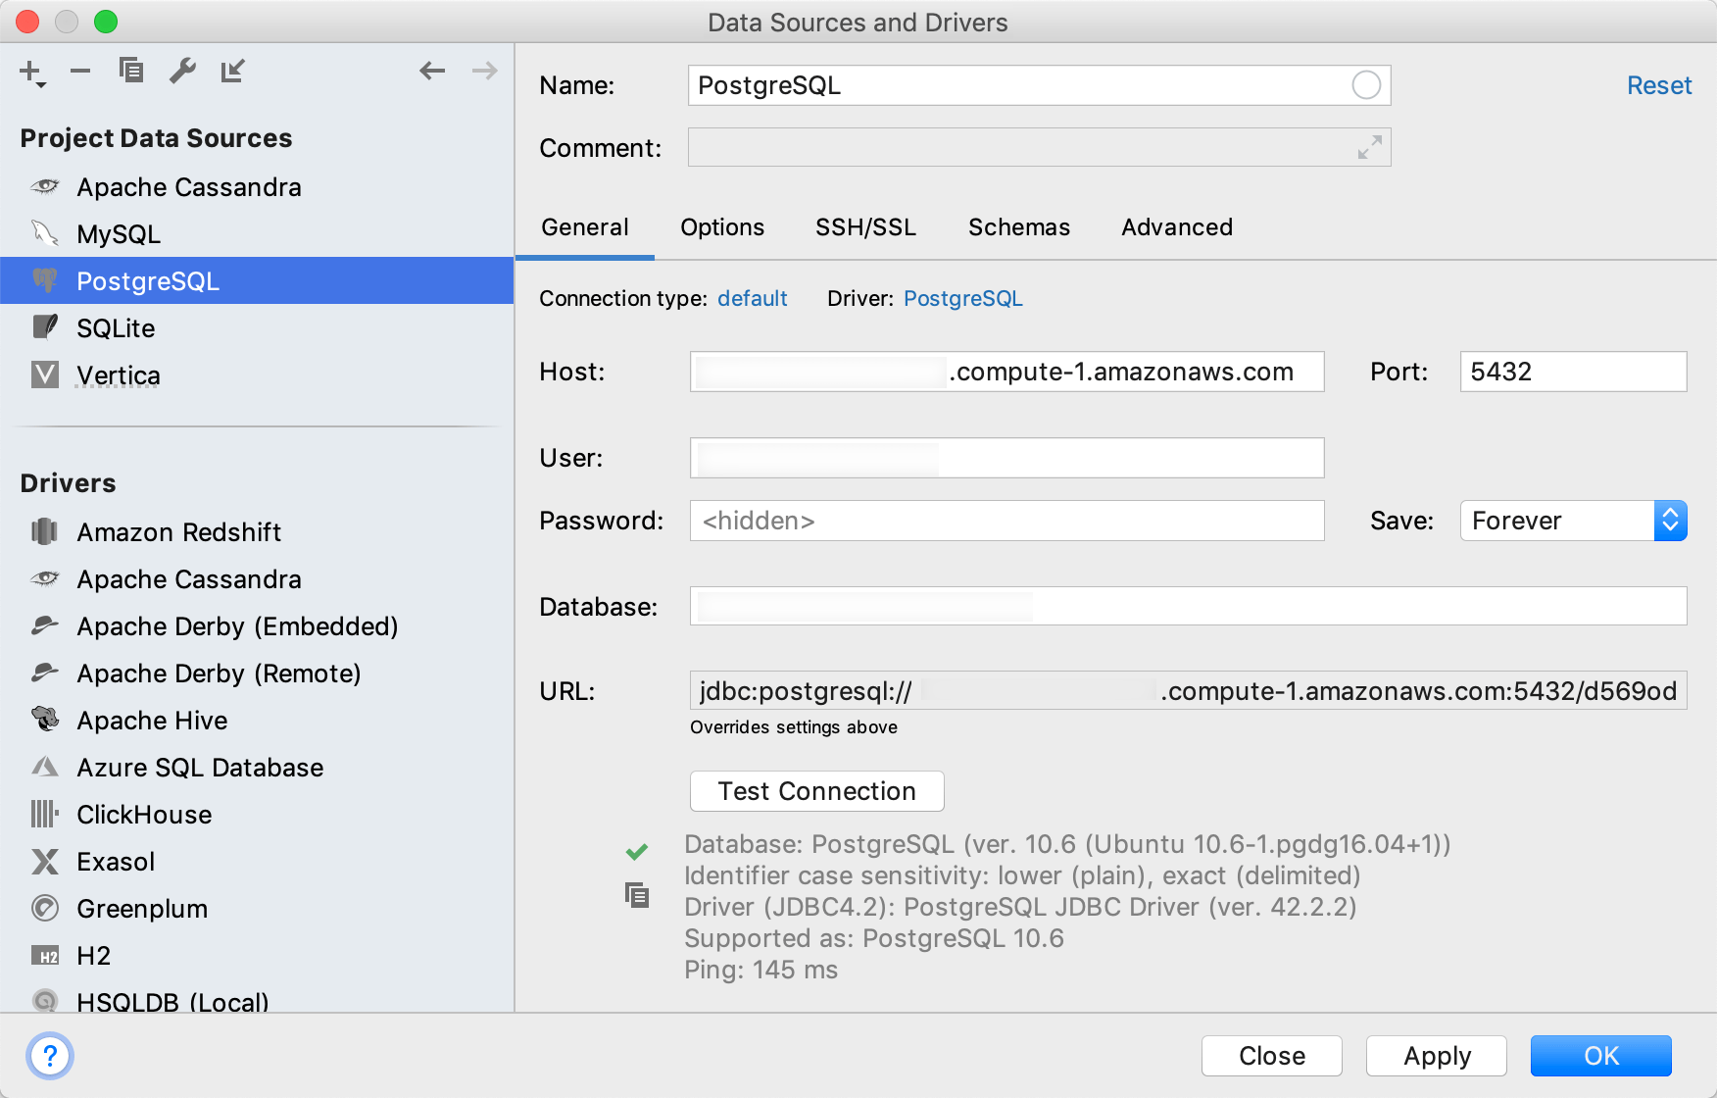The image size is (1717, 1098).
Task: Switch to the Advanced tab
Action: tap(1176, 226)
